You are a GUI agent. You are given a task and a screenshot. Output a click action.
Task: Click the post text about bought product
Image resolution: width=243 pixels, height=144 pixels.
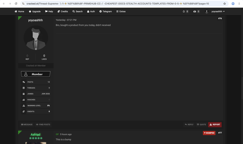pyautogui.click(x=83, y=25)
